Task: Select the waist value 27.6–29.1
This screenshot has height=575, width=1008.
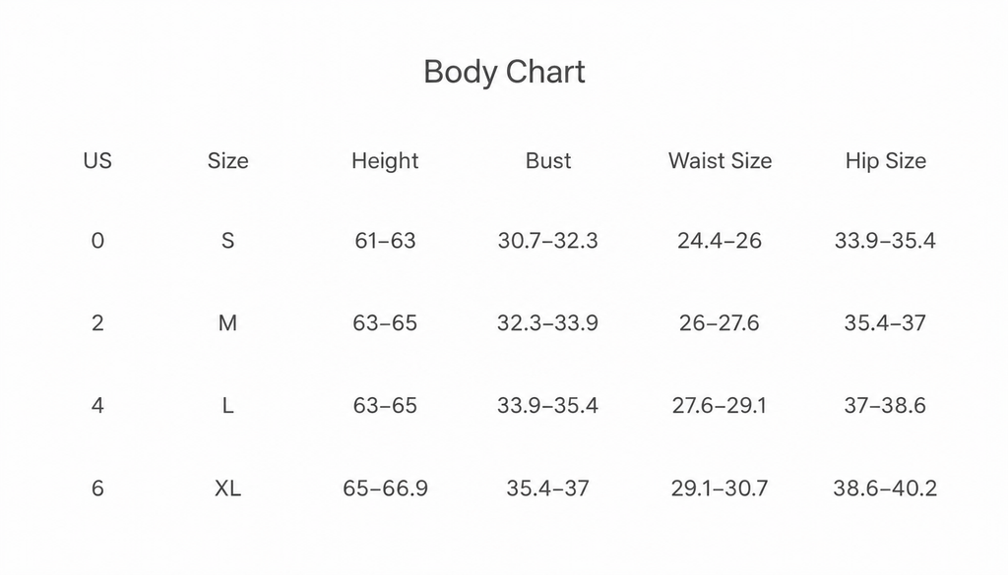Action: coord(720,406)
